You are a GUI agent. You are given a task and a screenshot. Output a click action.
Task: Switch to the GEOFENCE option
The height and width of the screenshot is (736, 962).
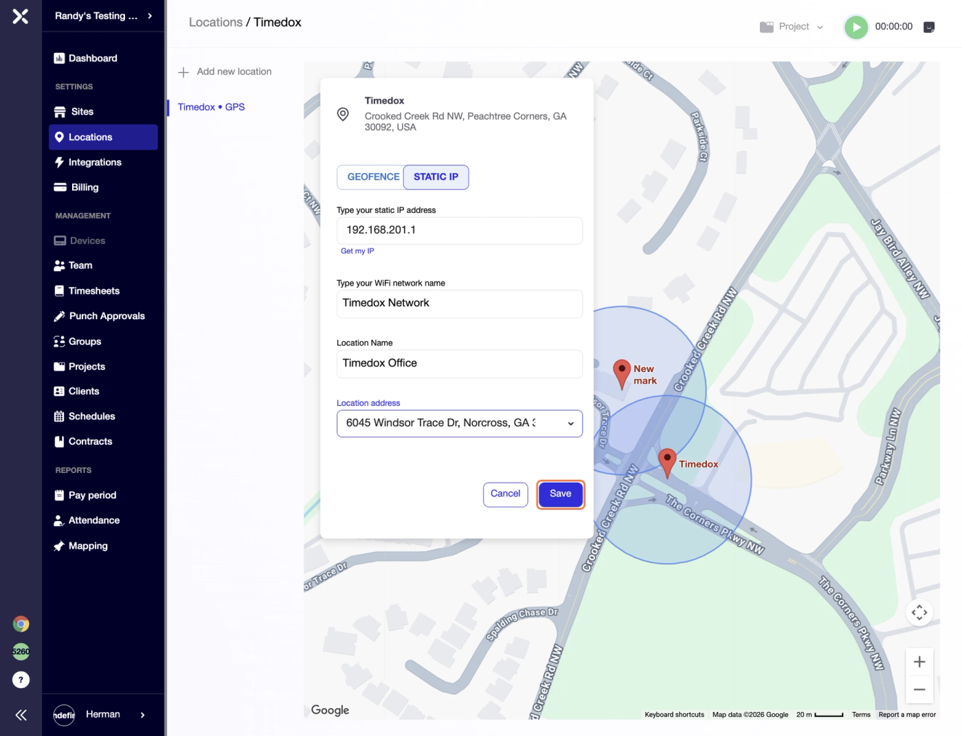(371, 177)
